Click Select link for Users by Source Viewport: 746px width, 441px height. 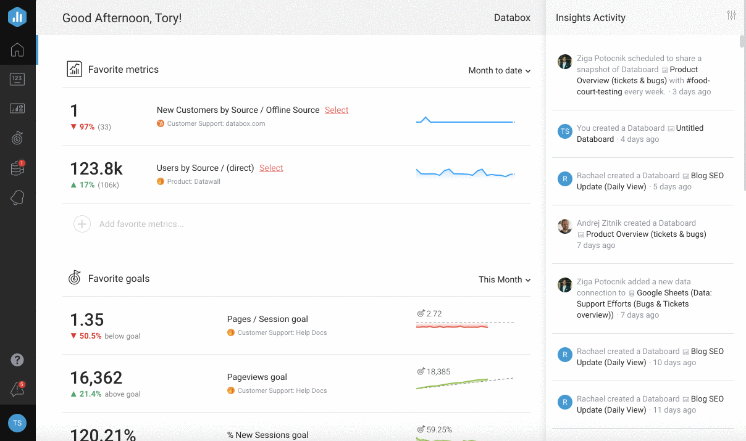pos(271,168)
